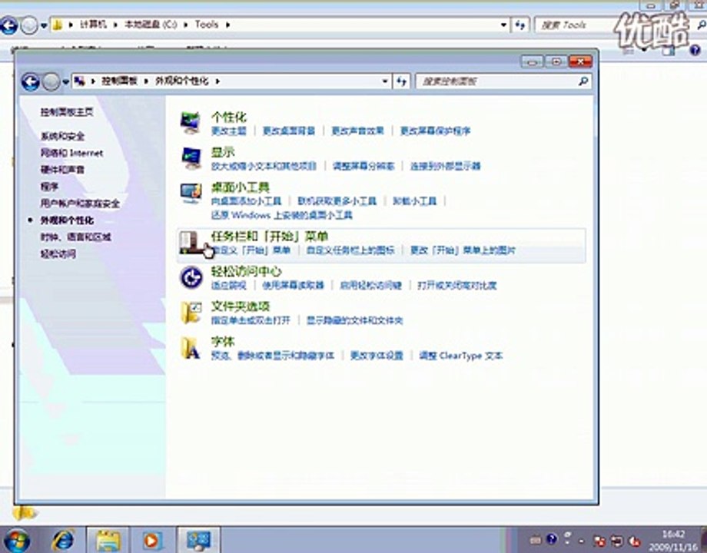Image resolution: width=707 pixels, height=553 pixels.
Task: Click the 轻松访问中心 round icon
Action: [x=191, y=276]
